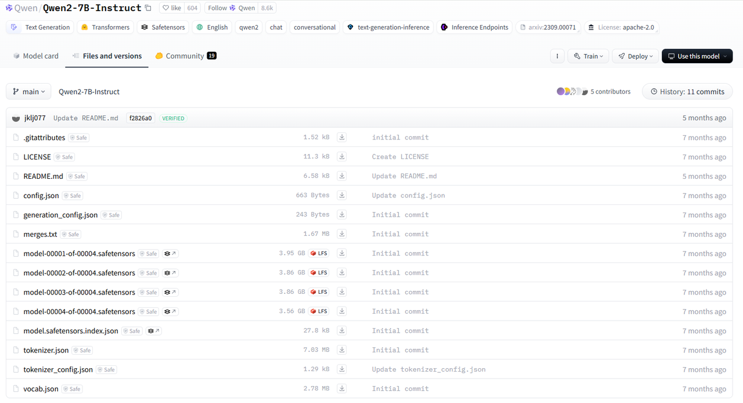Open the README.md file
Image resolution: width=743 pixels, height=403 pixels.
point(43,176)
